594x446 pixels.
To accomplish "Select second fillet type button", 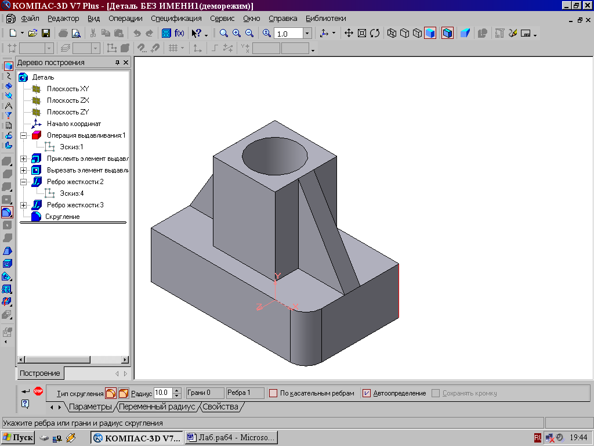I will pyautogui.click(x=124, y=393).
